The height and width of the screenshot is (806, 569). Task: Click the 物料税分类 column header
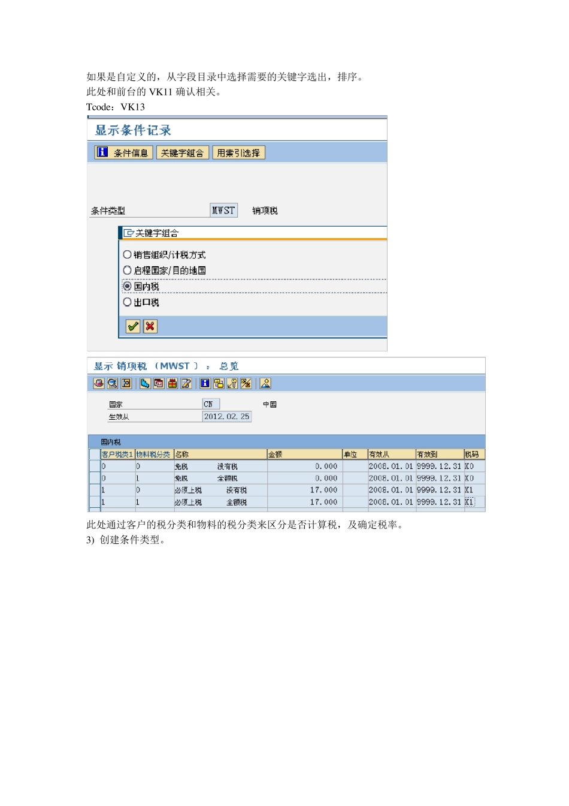[154, 454]
